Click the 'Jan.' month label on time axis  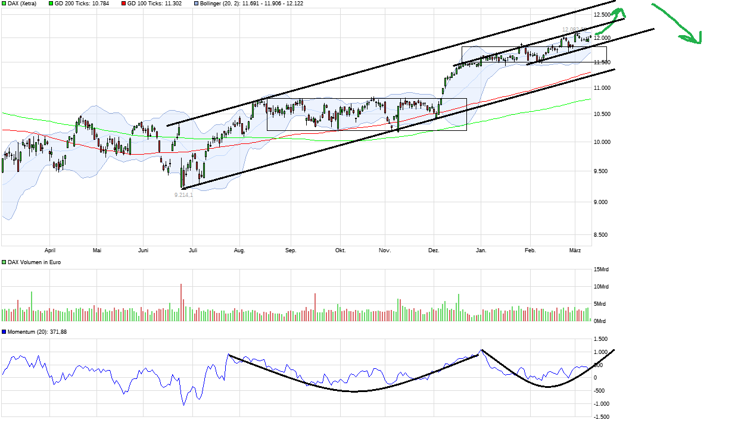tap(481, 250)
